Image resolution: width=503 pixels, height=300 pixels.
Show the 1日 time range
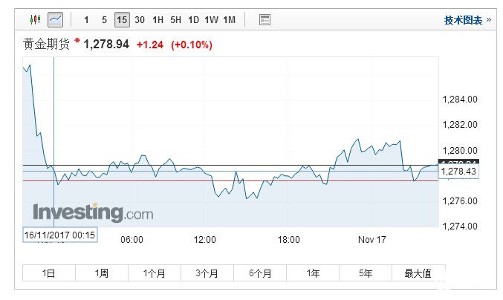tap(49, 273)
